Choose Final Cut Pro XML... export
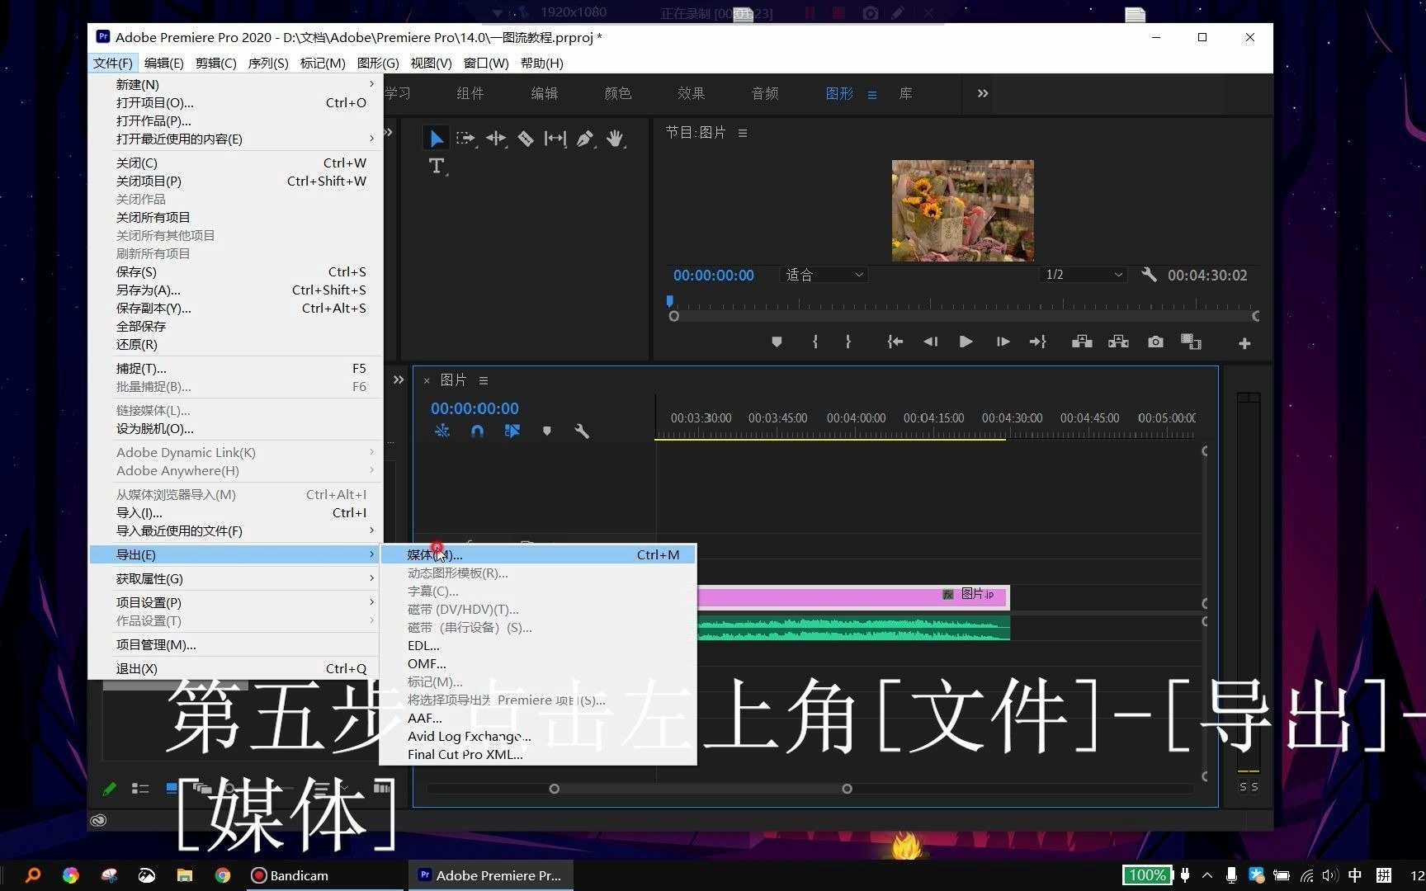This screenshot has height=891, width=1426. [538, 754]
